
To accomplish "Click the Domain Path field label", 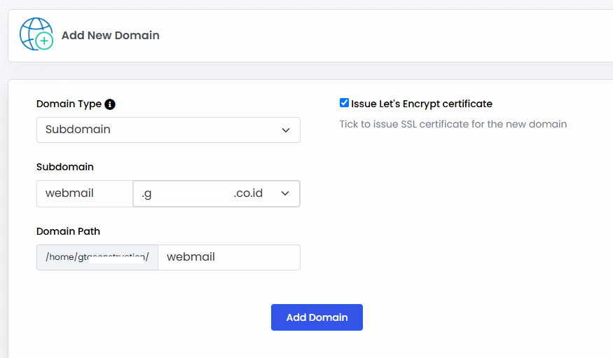I will (x=68, y=231).
